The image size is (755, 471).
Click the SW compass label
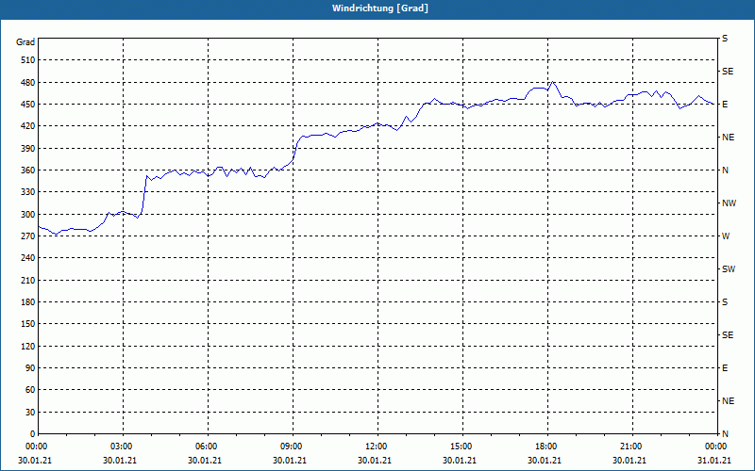(729, 269)
